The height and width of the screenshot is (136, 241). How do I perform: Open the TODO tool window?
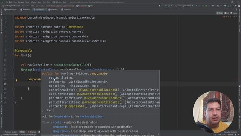pyautogui.click(x=23, y=132)
